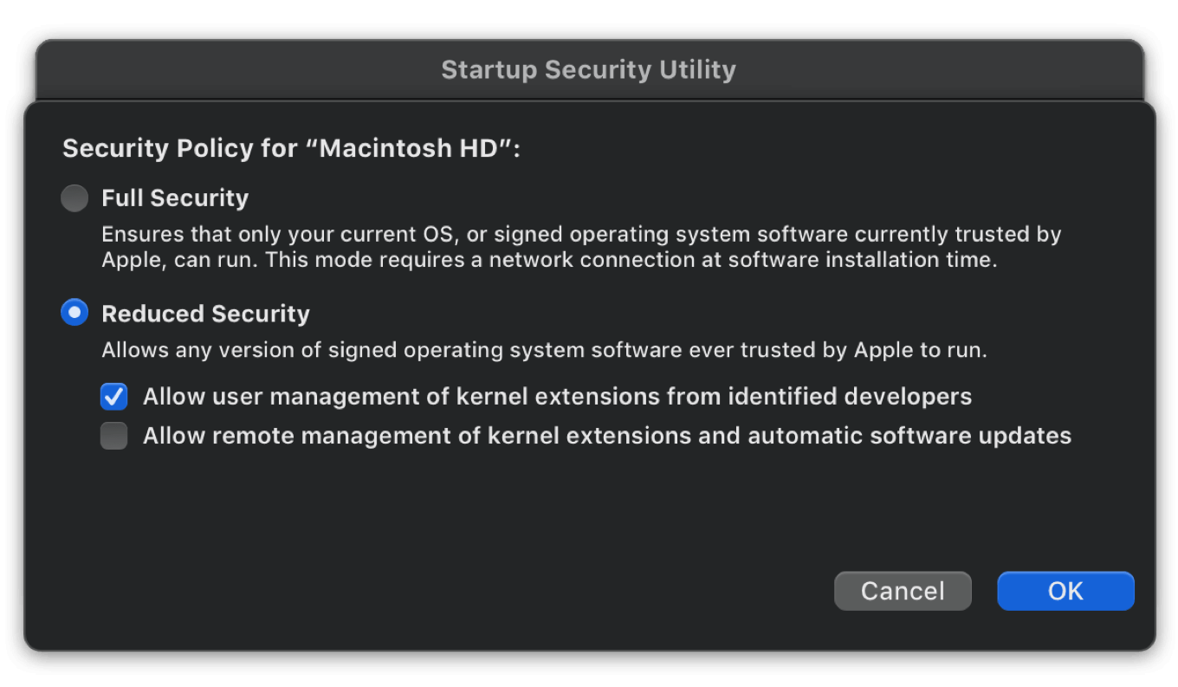The height and width of the screenshot is (687, 1178).
Task: Click the blue selected Reduced Security radio
Action: pyautogui.click(x=74, y=313)
